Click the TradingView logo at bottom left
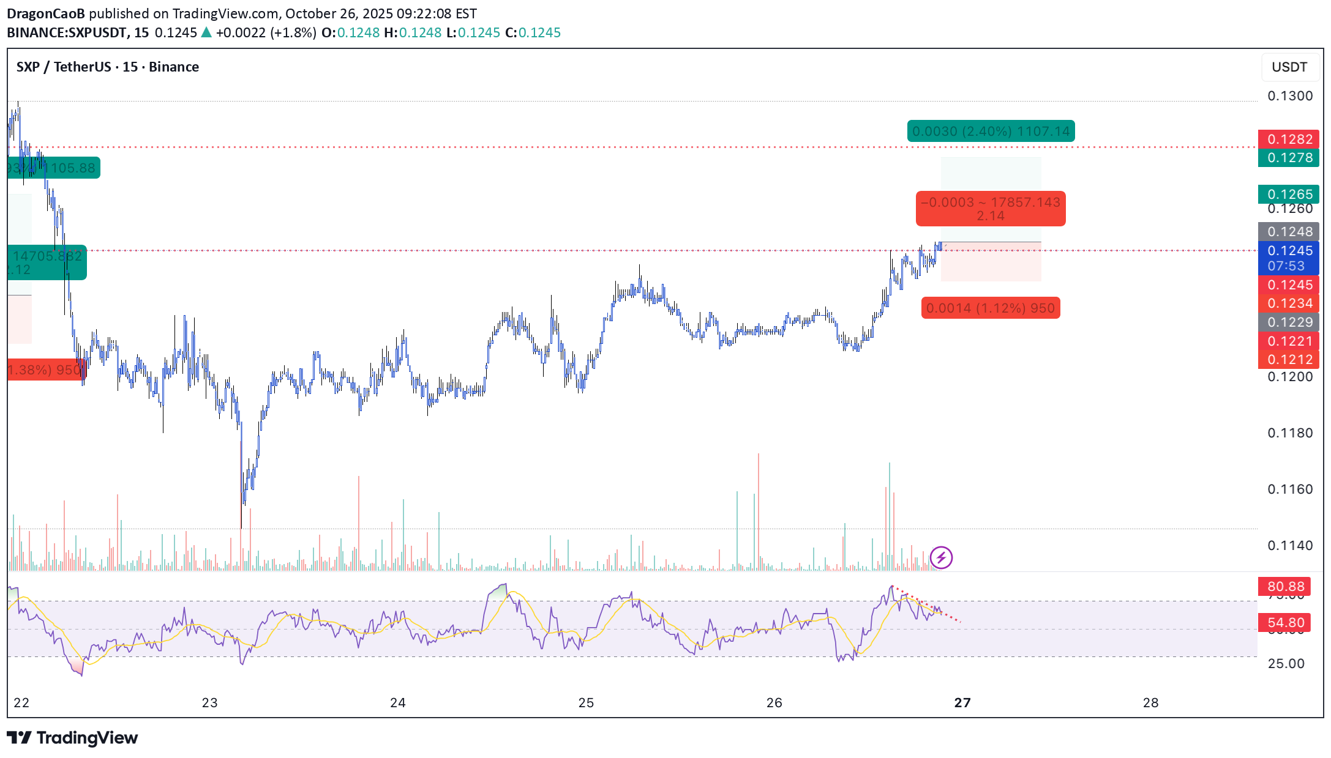Viewport: 1331px width, 758px height. (x=72, y=738)
